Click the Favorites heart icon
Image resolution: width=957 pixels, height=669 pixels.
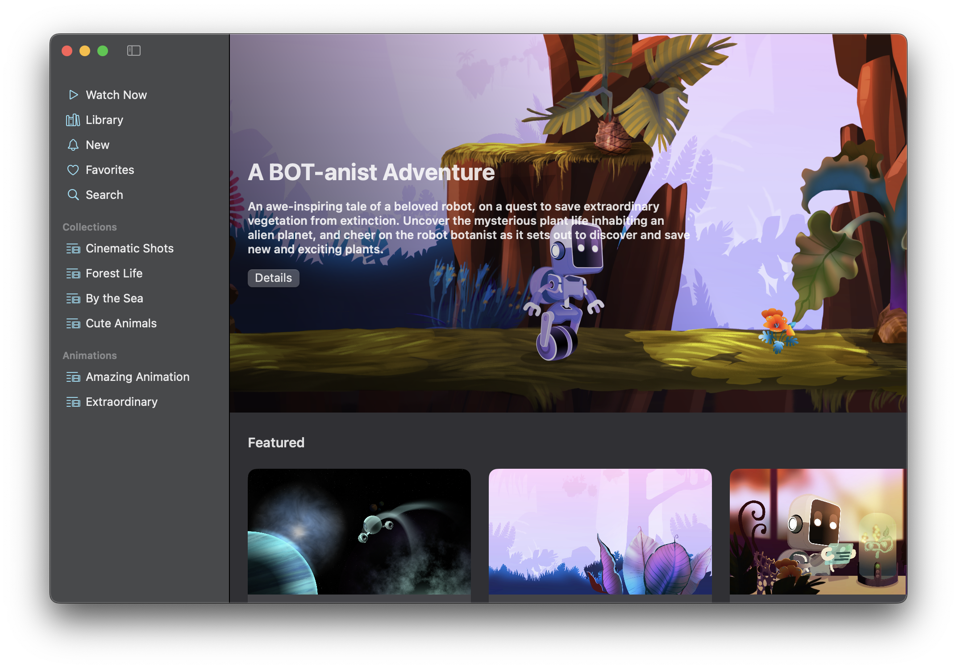(x=73, y=170)
